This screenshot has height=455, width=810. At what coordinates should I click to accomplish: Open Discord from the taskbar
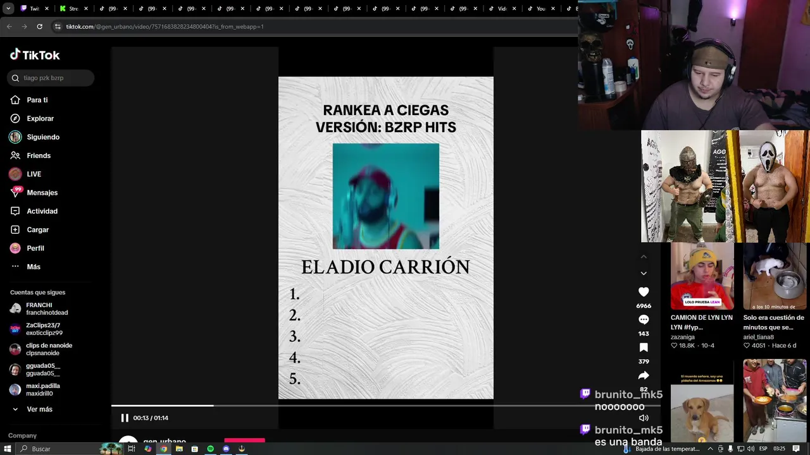pos(226,449)
